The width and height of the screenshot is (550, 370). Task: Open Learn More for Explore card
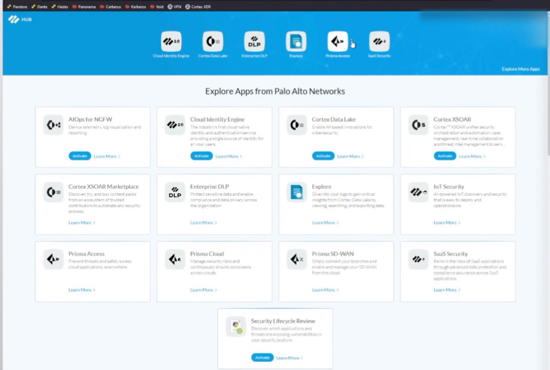coord(325,222)
